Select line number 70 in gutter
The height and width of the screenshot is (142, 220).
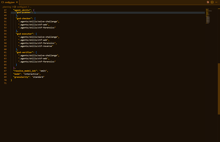5,80
